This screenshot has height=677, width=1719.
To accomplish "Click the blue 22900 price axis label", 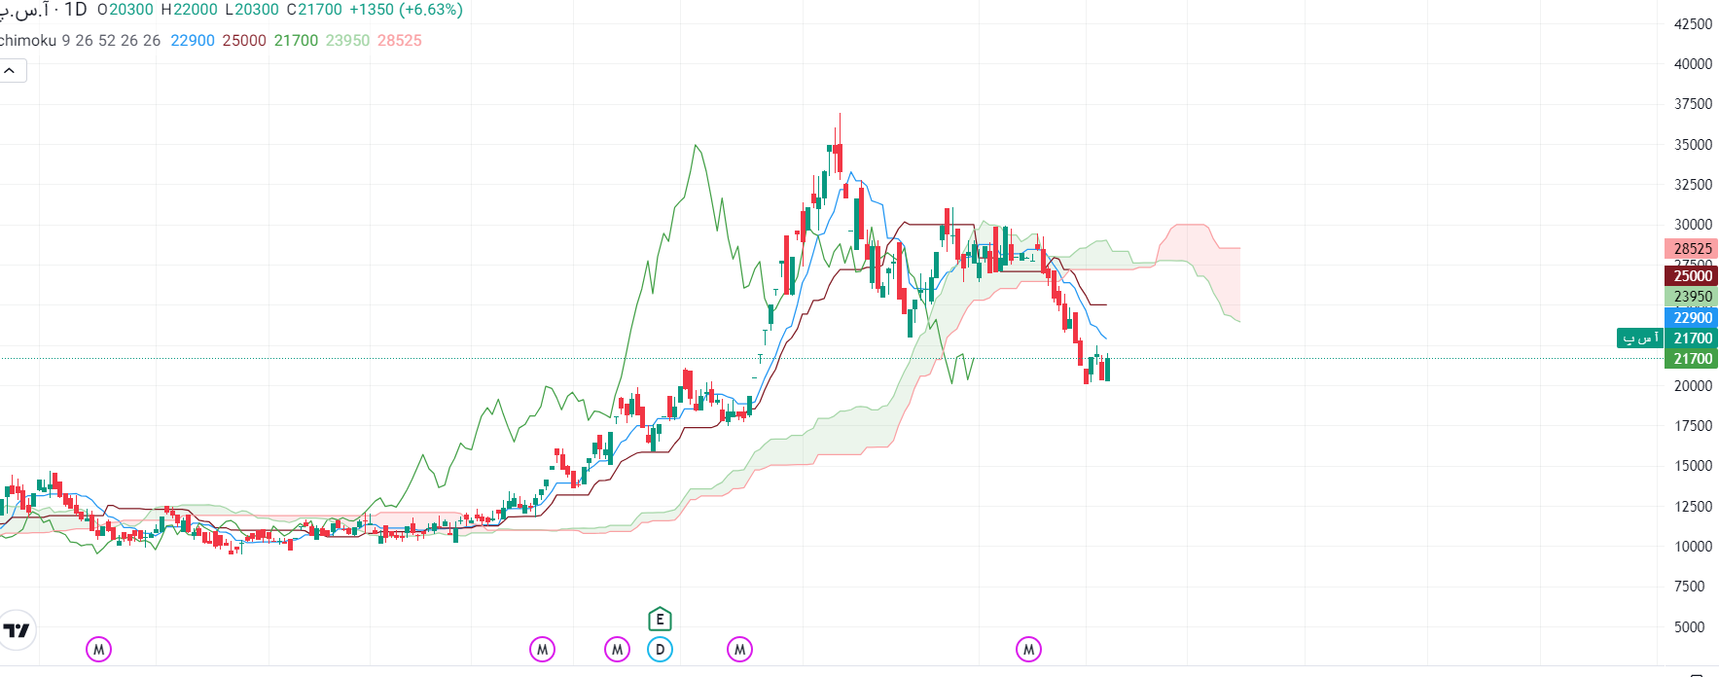I will (x=1692, y=318).
